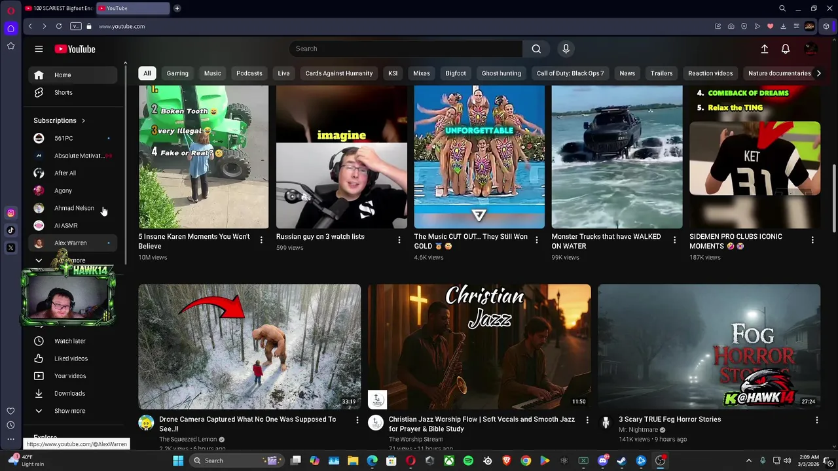Select the Music filter chip
Screen dimensions: 838x471
pos(212,73)
